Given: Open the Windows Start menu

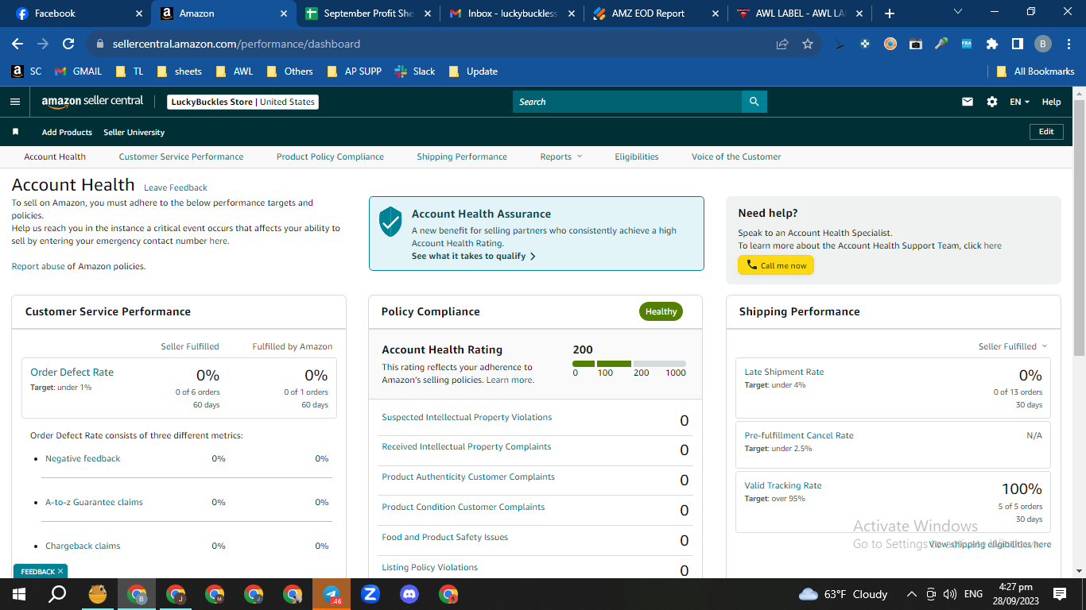Looking at the screenshot, I should pos(18,594).
